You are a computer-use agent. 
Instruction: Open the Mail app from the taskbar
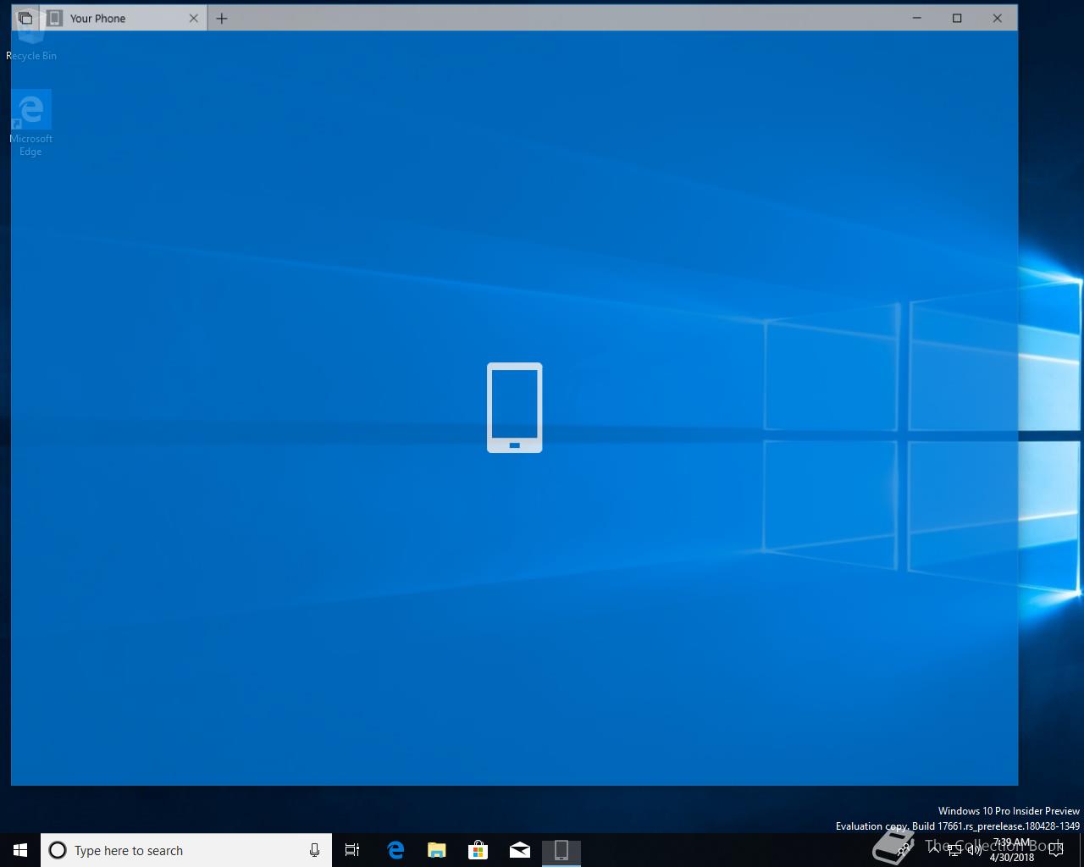[x=520, y=850]
